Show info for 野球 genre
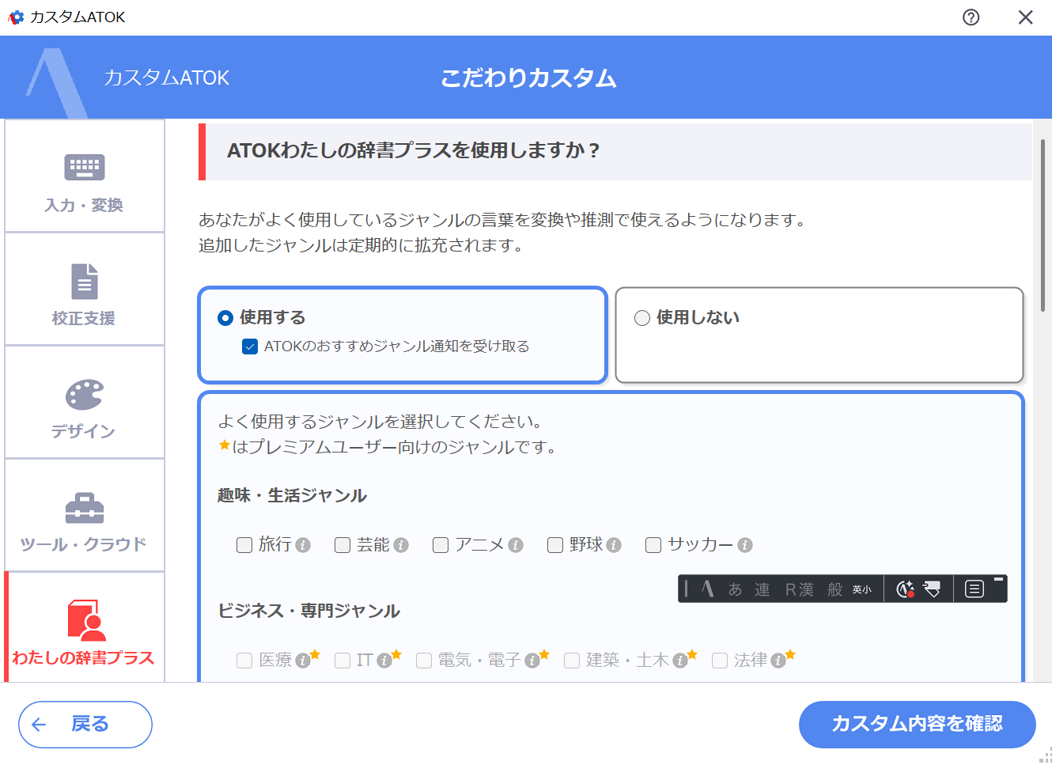Screen dimensions: 1052x765 coord(614,545)
